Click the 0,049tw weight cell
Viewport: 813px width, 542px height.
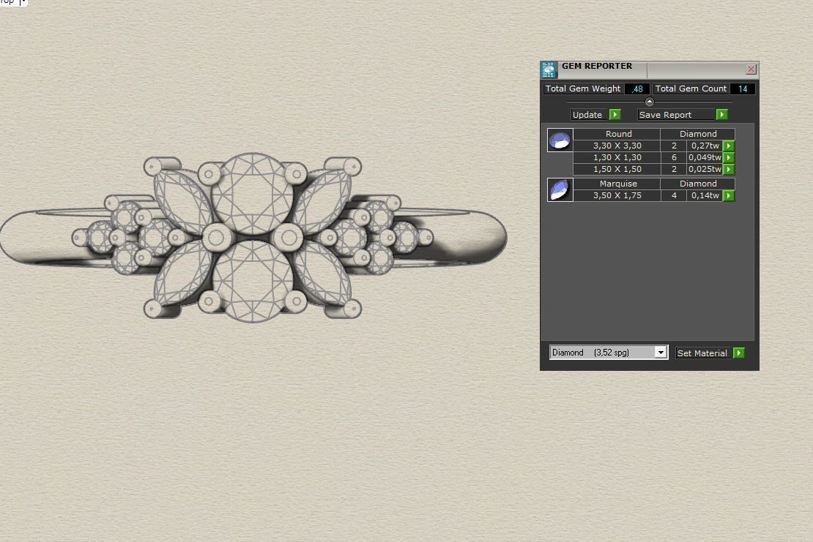click(x=705, y=157)
